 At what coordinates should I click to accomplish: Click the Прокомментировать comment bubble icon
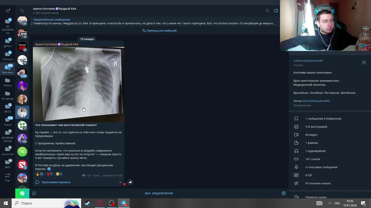click(x=37, y=182)
